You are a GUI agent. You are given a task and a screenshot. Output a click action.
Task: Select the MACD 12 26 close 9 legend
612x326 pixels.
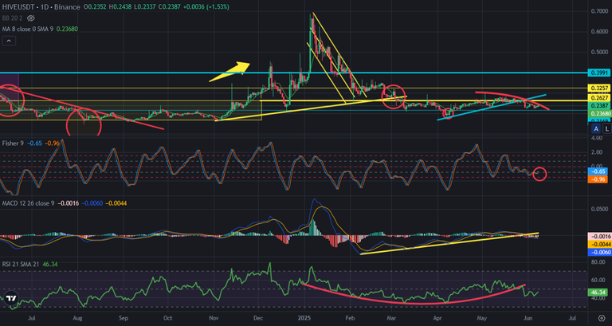pos(29,203)
